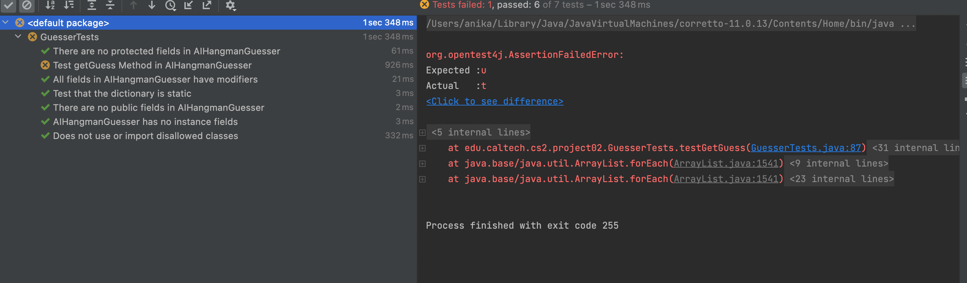Click the Sort by Duration icon
The image size is (967, 283).
69,5
